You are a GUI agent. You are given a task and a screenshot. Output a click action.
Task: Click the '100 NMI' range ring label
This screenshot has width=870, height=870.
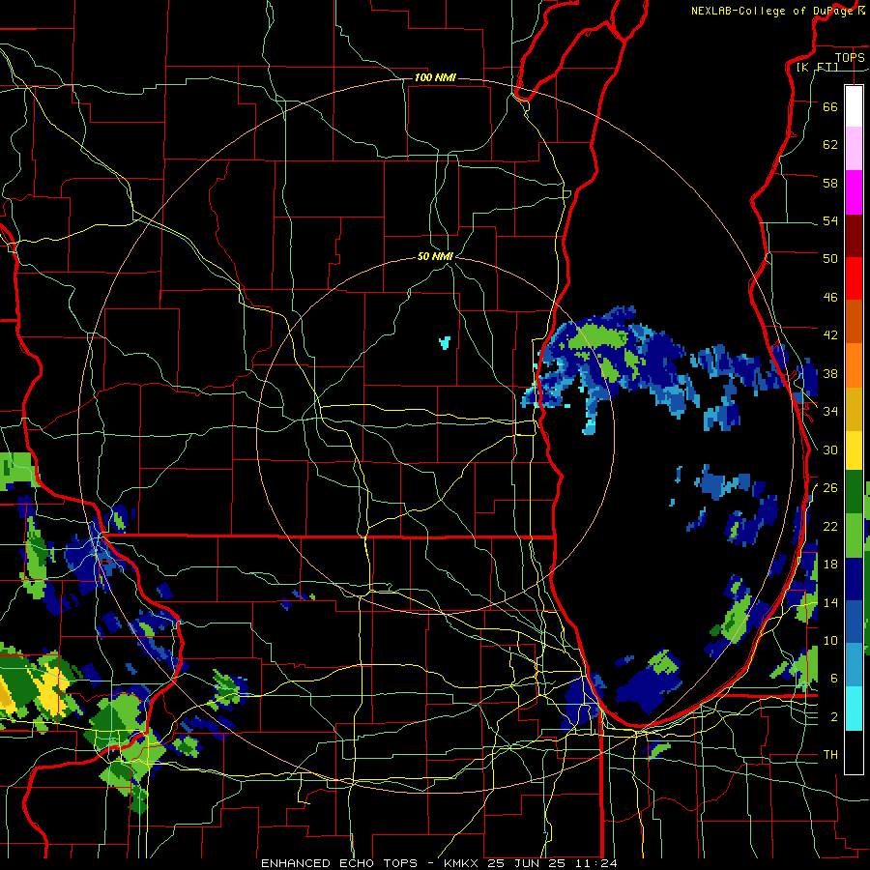click(x=435, y=77)
